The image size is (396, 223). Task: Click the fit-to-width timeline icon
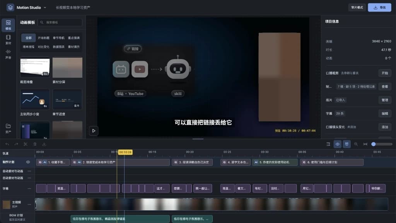point(365,144)
